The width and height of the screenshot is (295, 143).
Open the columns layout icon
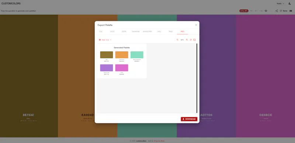(x=291, y=11)
